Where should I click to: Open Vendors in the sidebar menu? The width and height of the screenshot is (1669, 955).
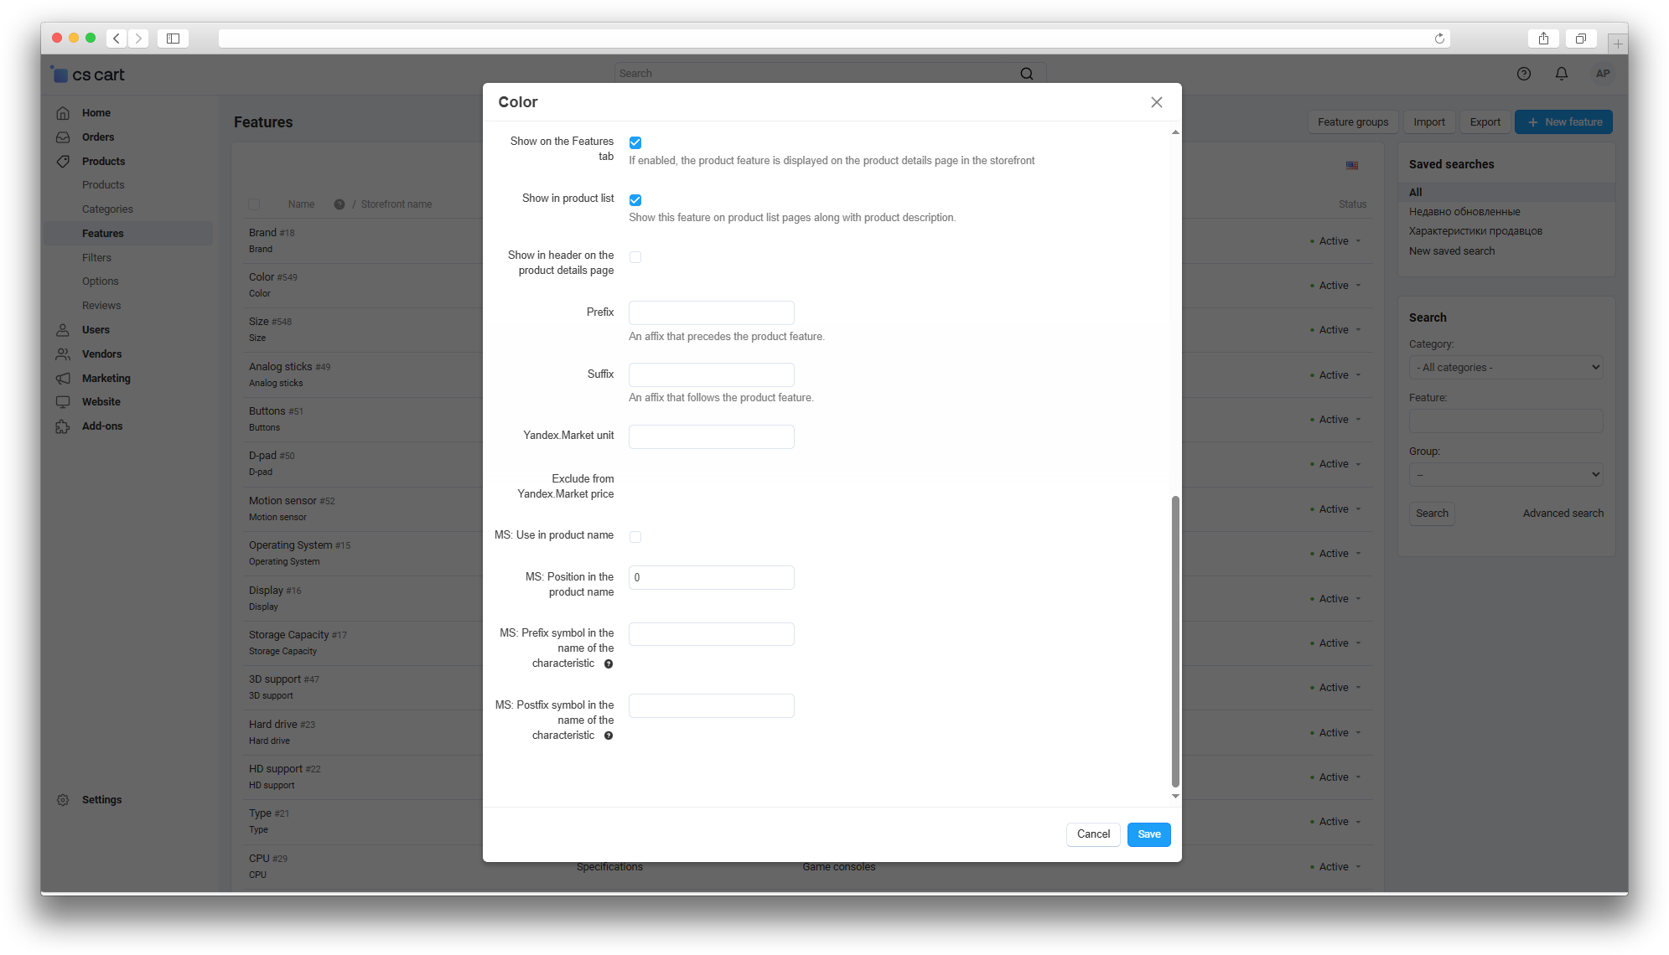(101, 354)
